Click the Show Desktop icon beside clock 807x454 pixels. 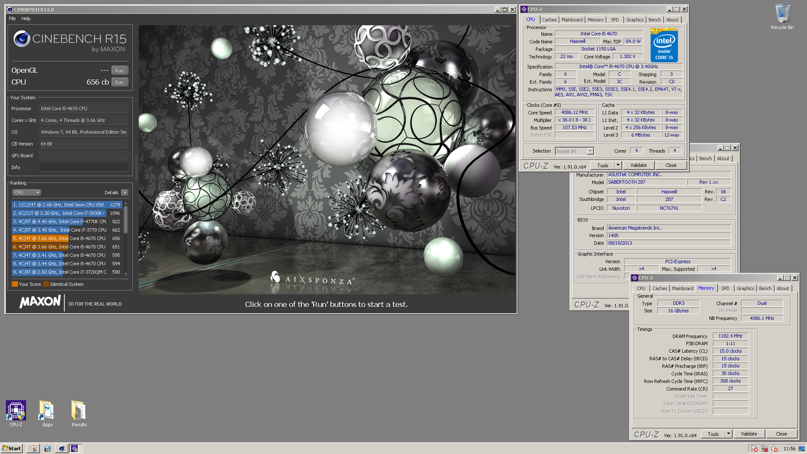[802, 449]
